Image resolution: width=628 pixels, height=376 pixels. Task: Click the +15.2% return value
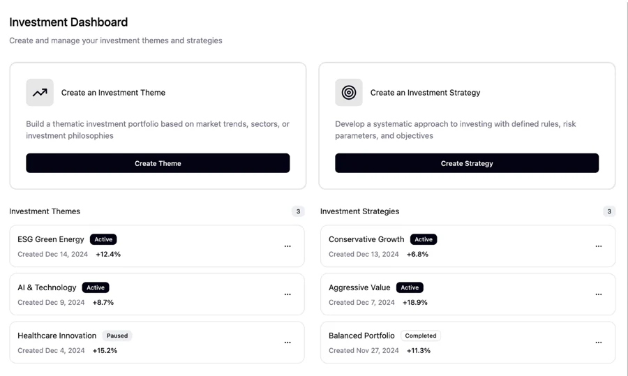coord(105,350)
